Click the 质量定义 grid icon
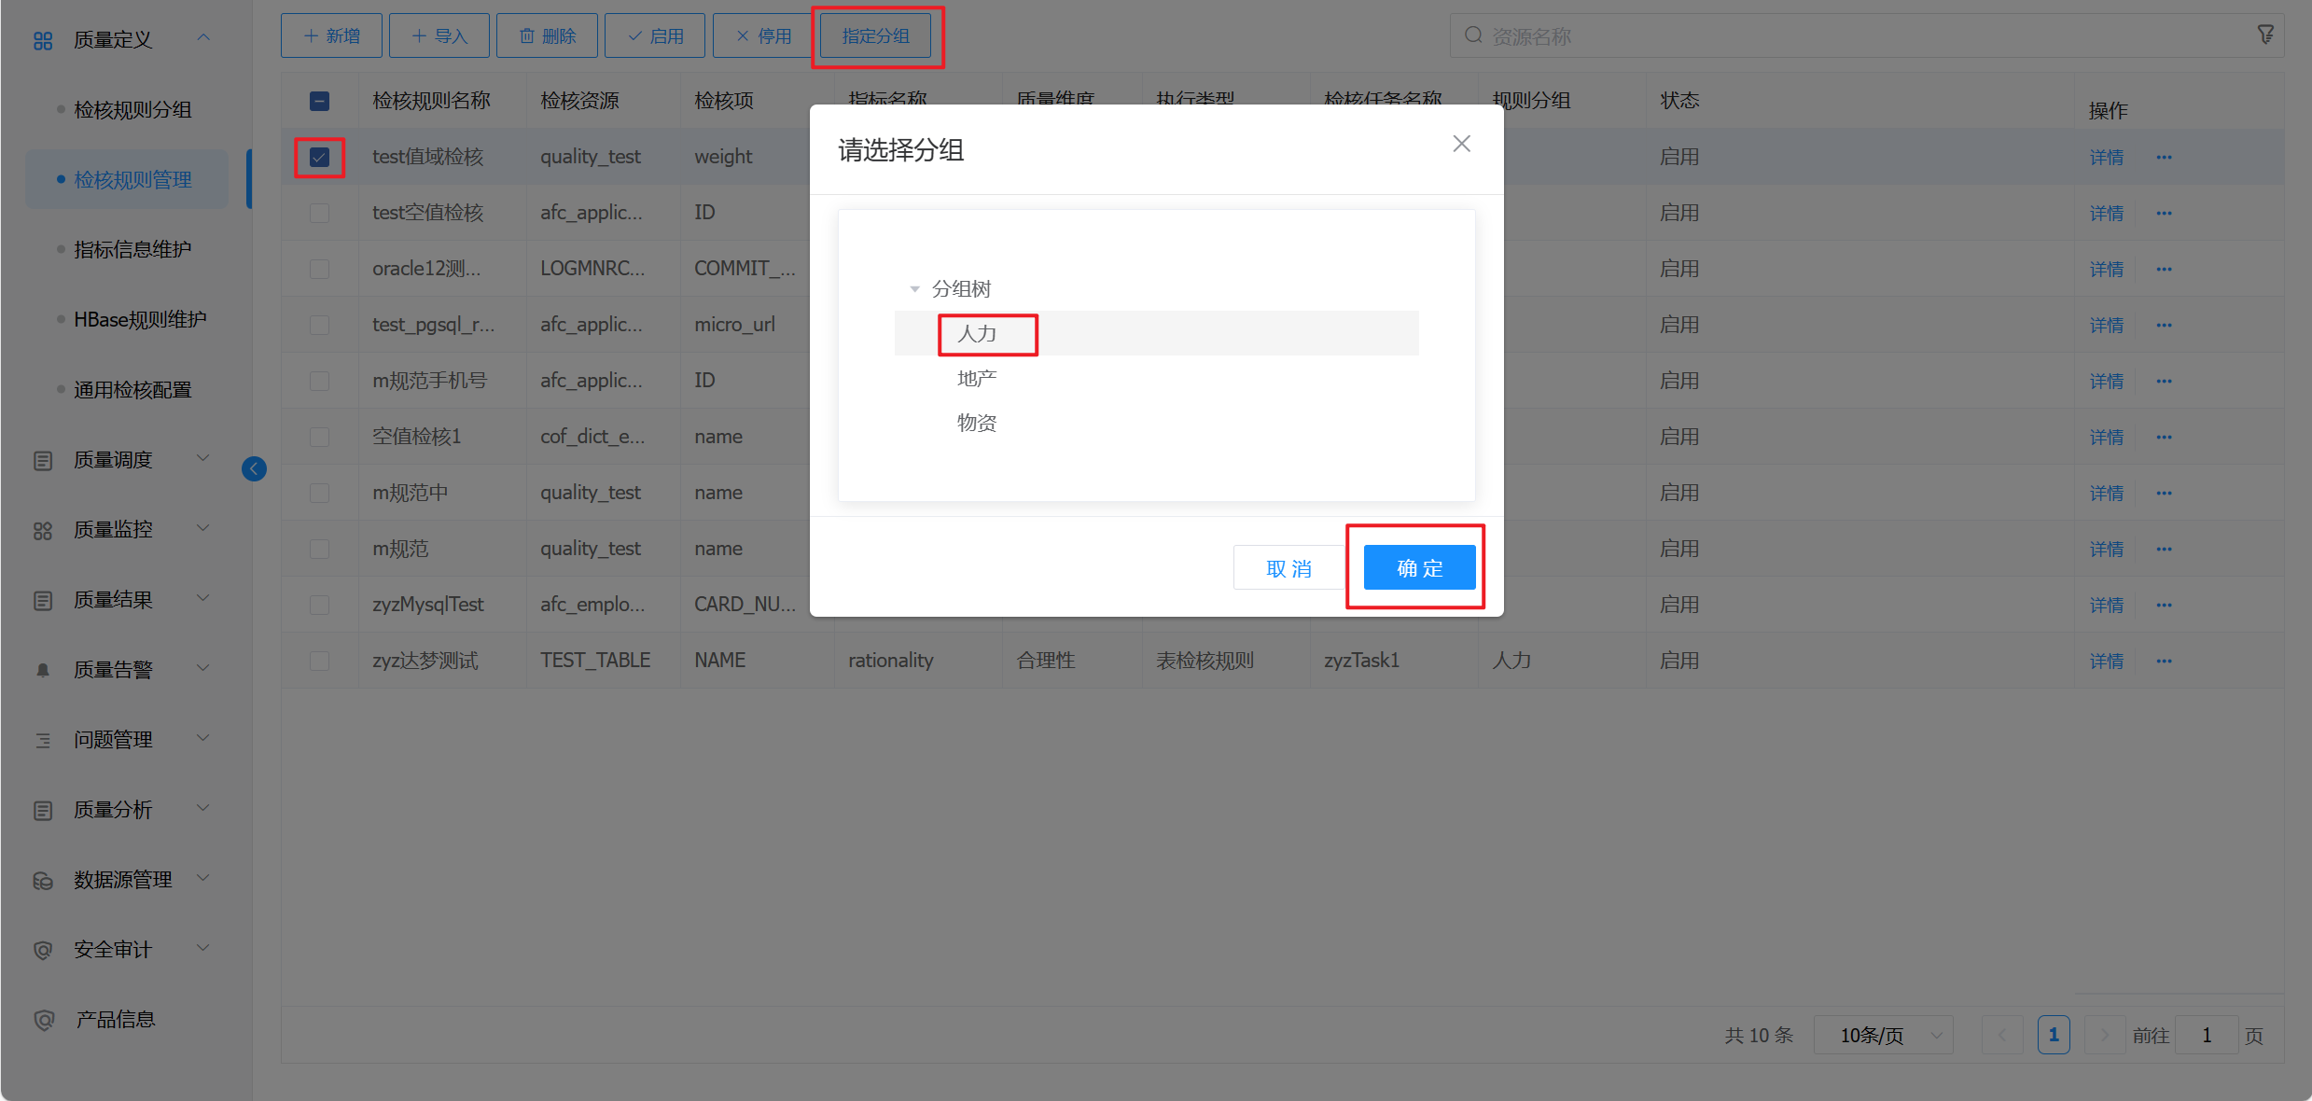Image resolution: width=2312 pixels, height=1101 pixels. click(43, 40)
